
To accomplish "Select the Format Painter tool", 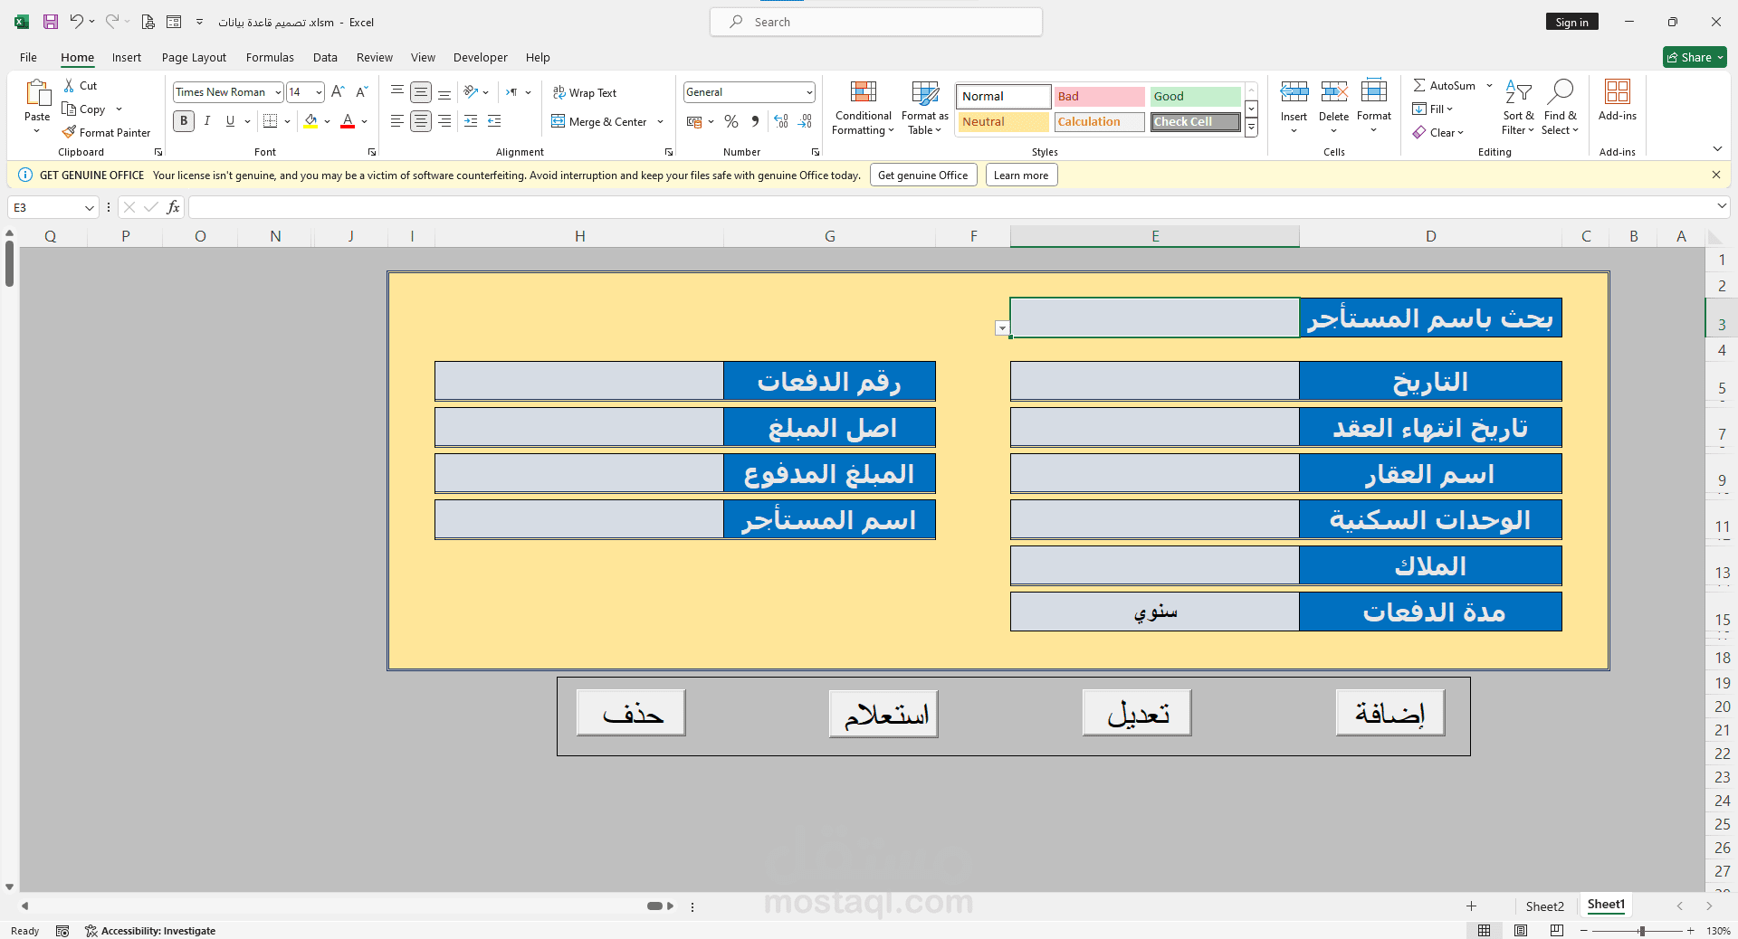I will tap(106, 132).
